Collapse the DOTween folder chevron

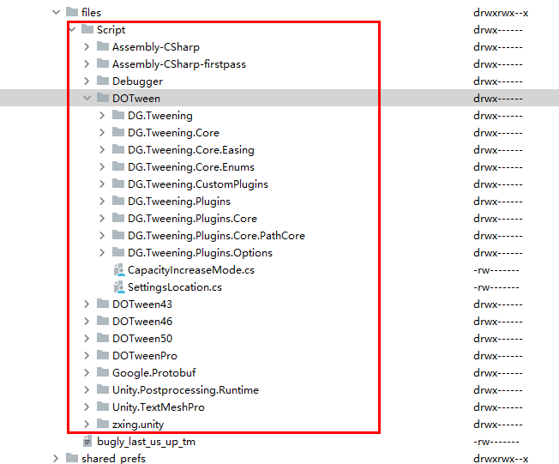(87, 98)
